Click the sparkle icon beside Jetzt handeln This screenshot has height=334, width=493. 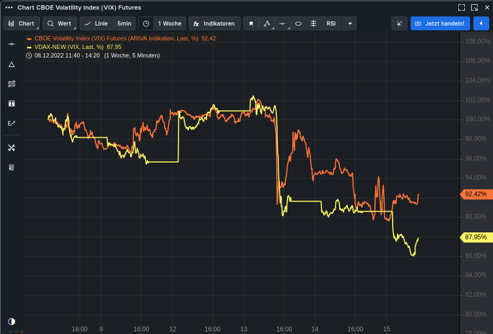point(399,23)
